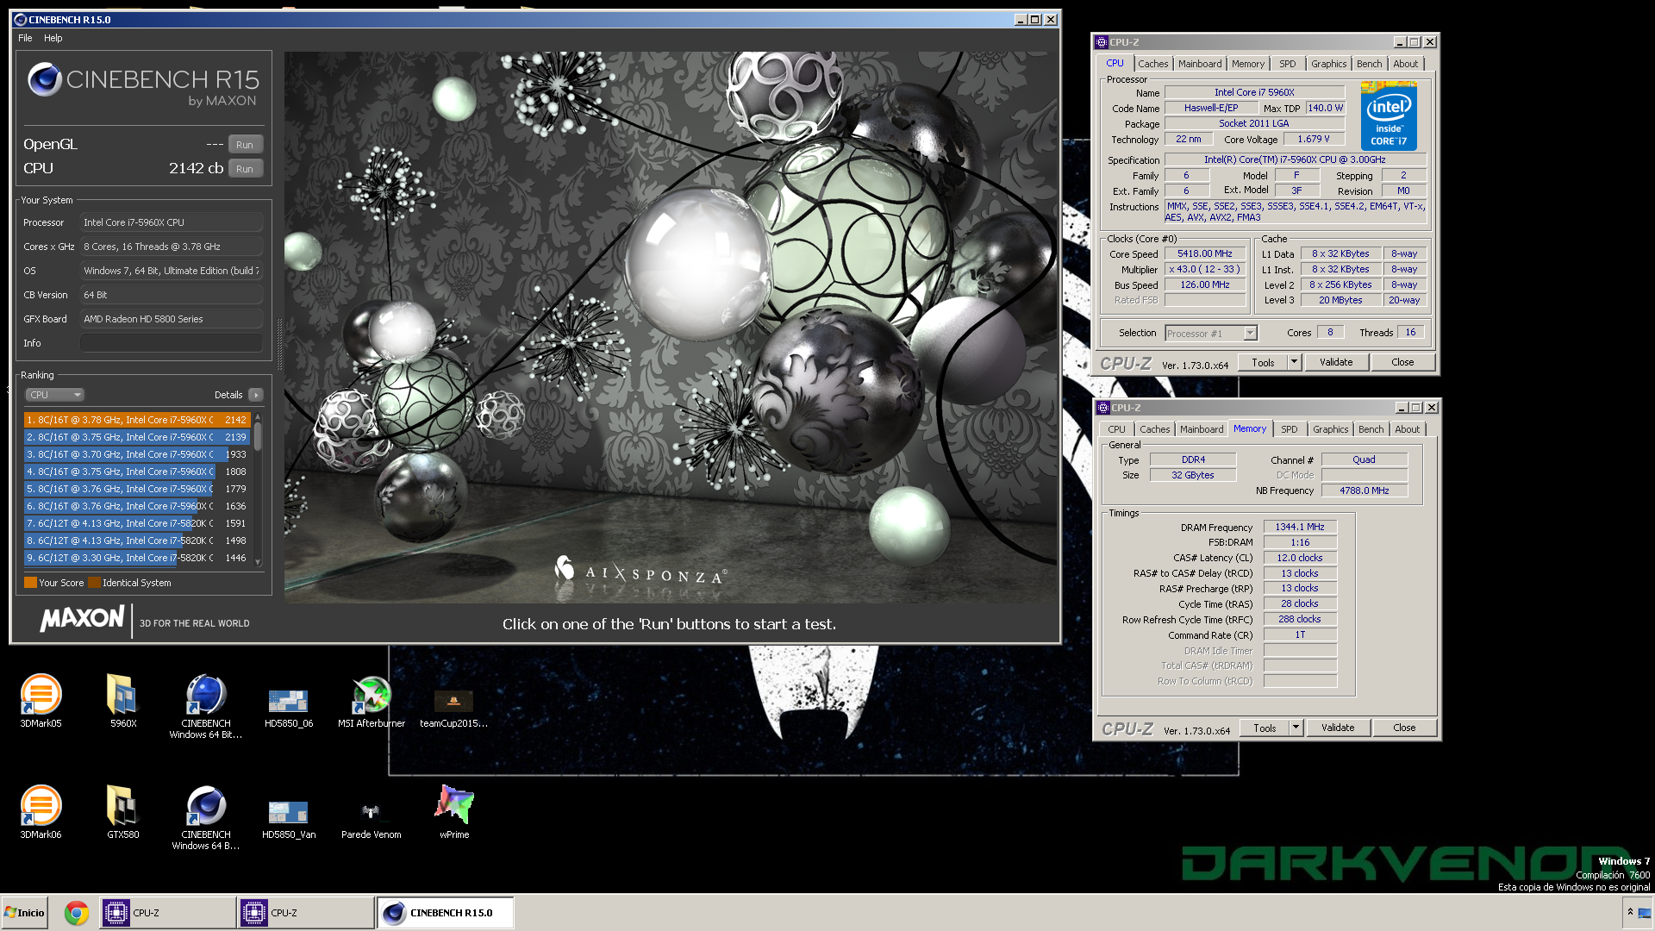Open Caches tab in bottom CPU-Z window
1655x931 pixels.
point(1154,429)
